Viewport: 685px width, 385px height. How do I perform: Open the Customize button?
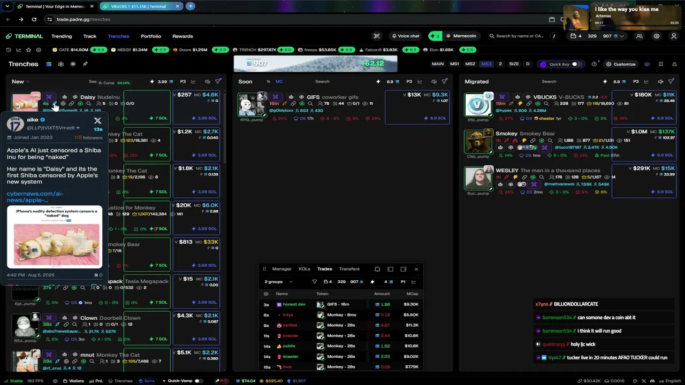pos(621,64)
